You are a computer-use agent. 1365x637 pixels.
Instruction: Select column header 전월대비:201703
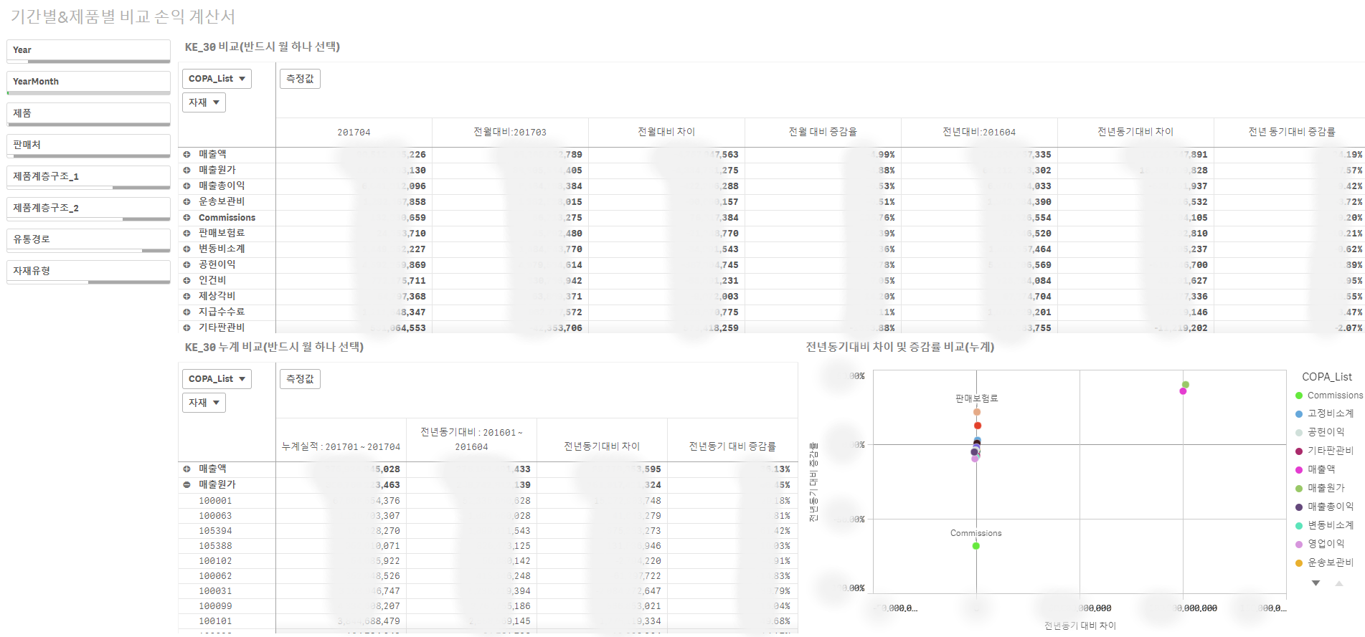[510, 133]
